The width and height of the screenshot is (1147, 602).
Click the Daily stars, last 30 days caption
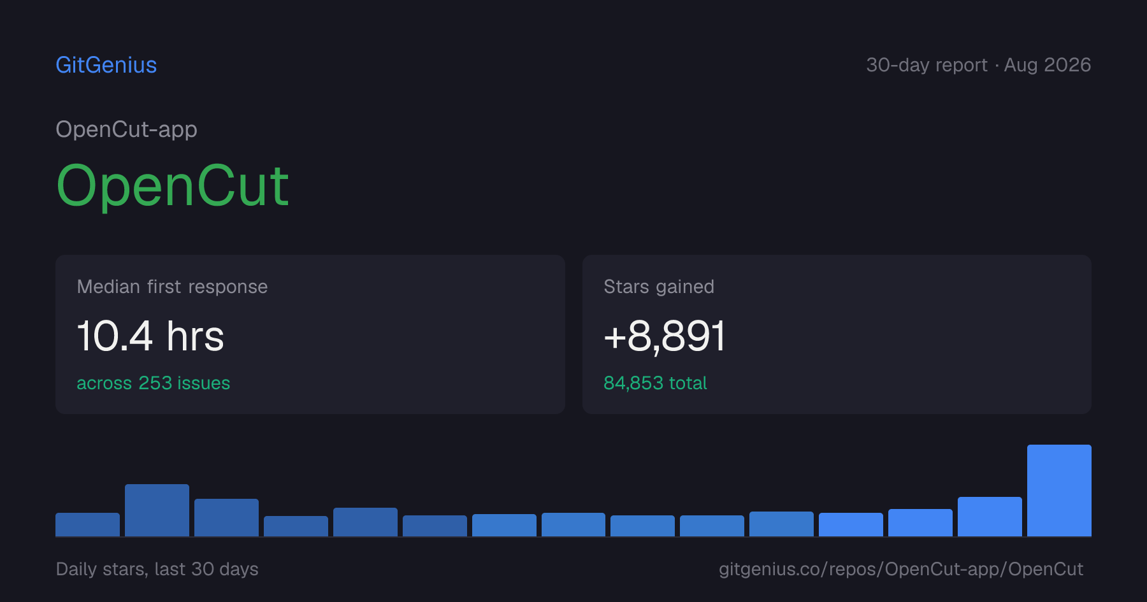pos(157,569)
